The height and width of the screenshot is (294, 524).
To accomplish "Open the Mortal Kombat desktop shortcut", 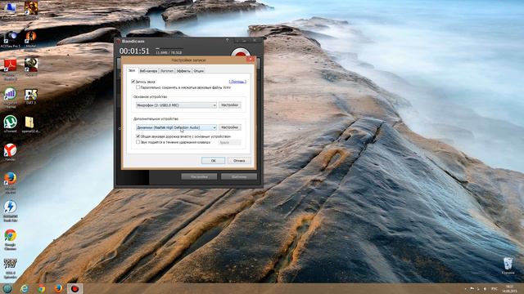I will tap(31, 39).
